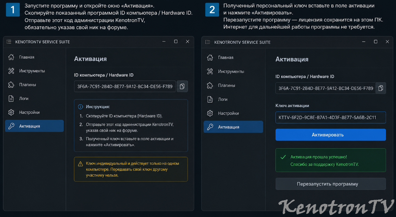Click KENOTRONTV SERVICE SUITE title in left window
The image size is (396, 217).
pos(43,42)
